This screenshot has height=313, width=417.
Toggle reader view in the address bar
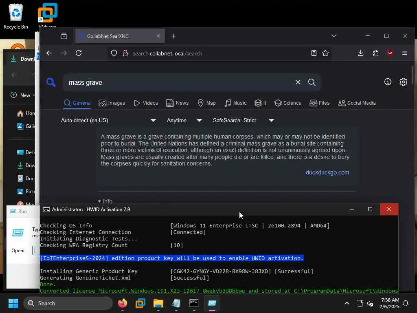(x=314, y=53)
